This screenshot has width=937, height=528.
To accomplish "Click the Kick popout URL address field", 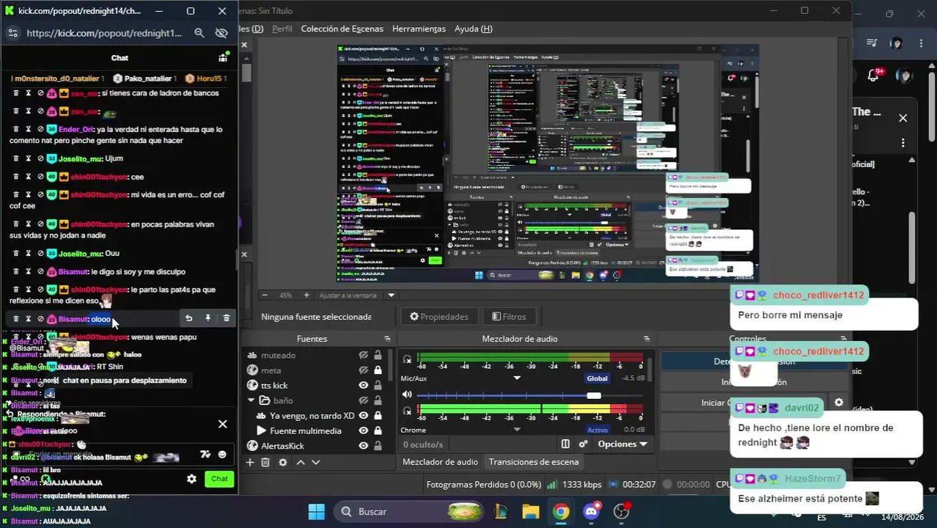I will point(103,33).
